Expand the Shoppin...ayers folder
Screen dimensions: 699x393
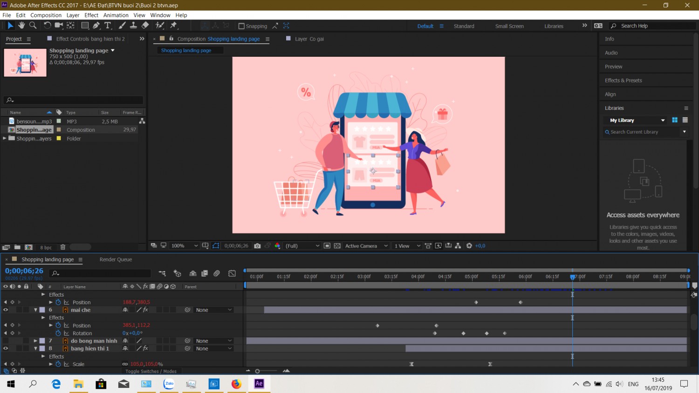(x=5, y=138)
